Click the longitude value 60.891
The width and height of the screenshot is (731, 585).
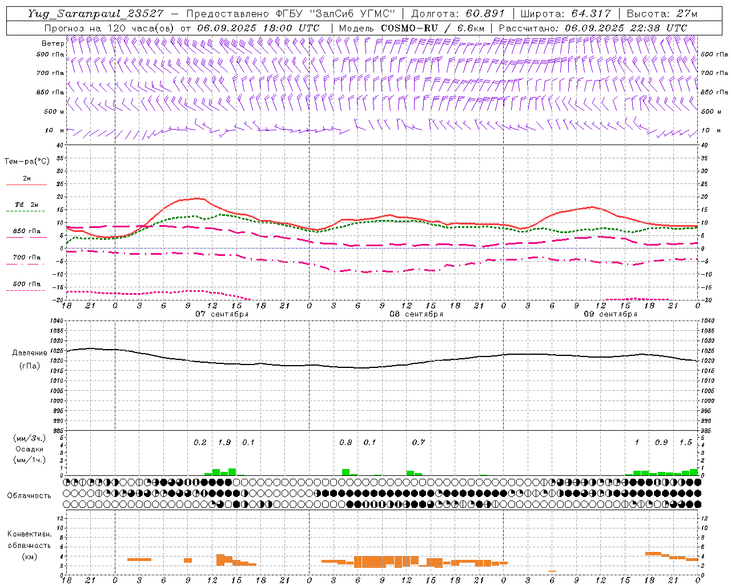pos(486,14)
